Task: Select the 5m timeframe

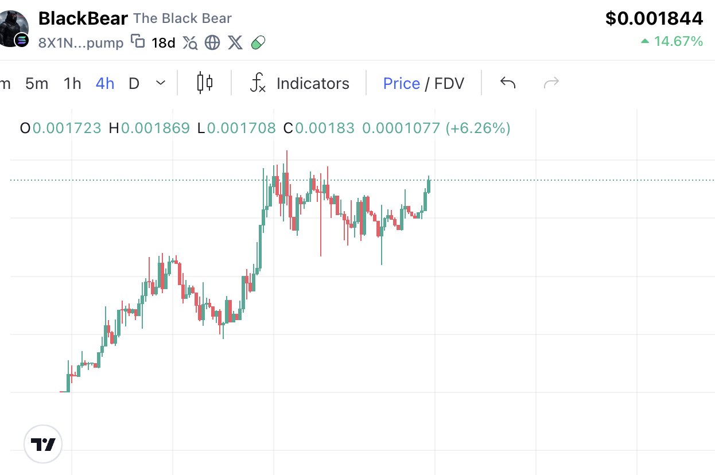Action: click(37, 84)
